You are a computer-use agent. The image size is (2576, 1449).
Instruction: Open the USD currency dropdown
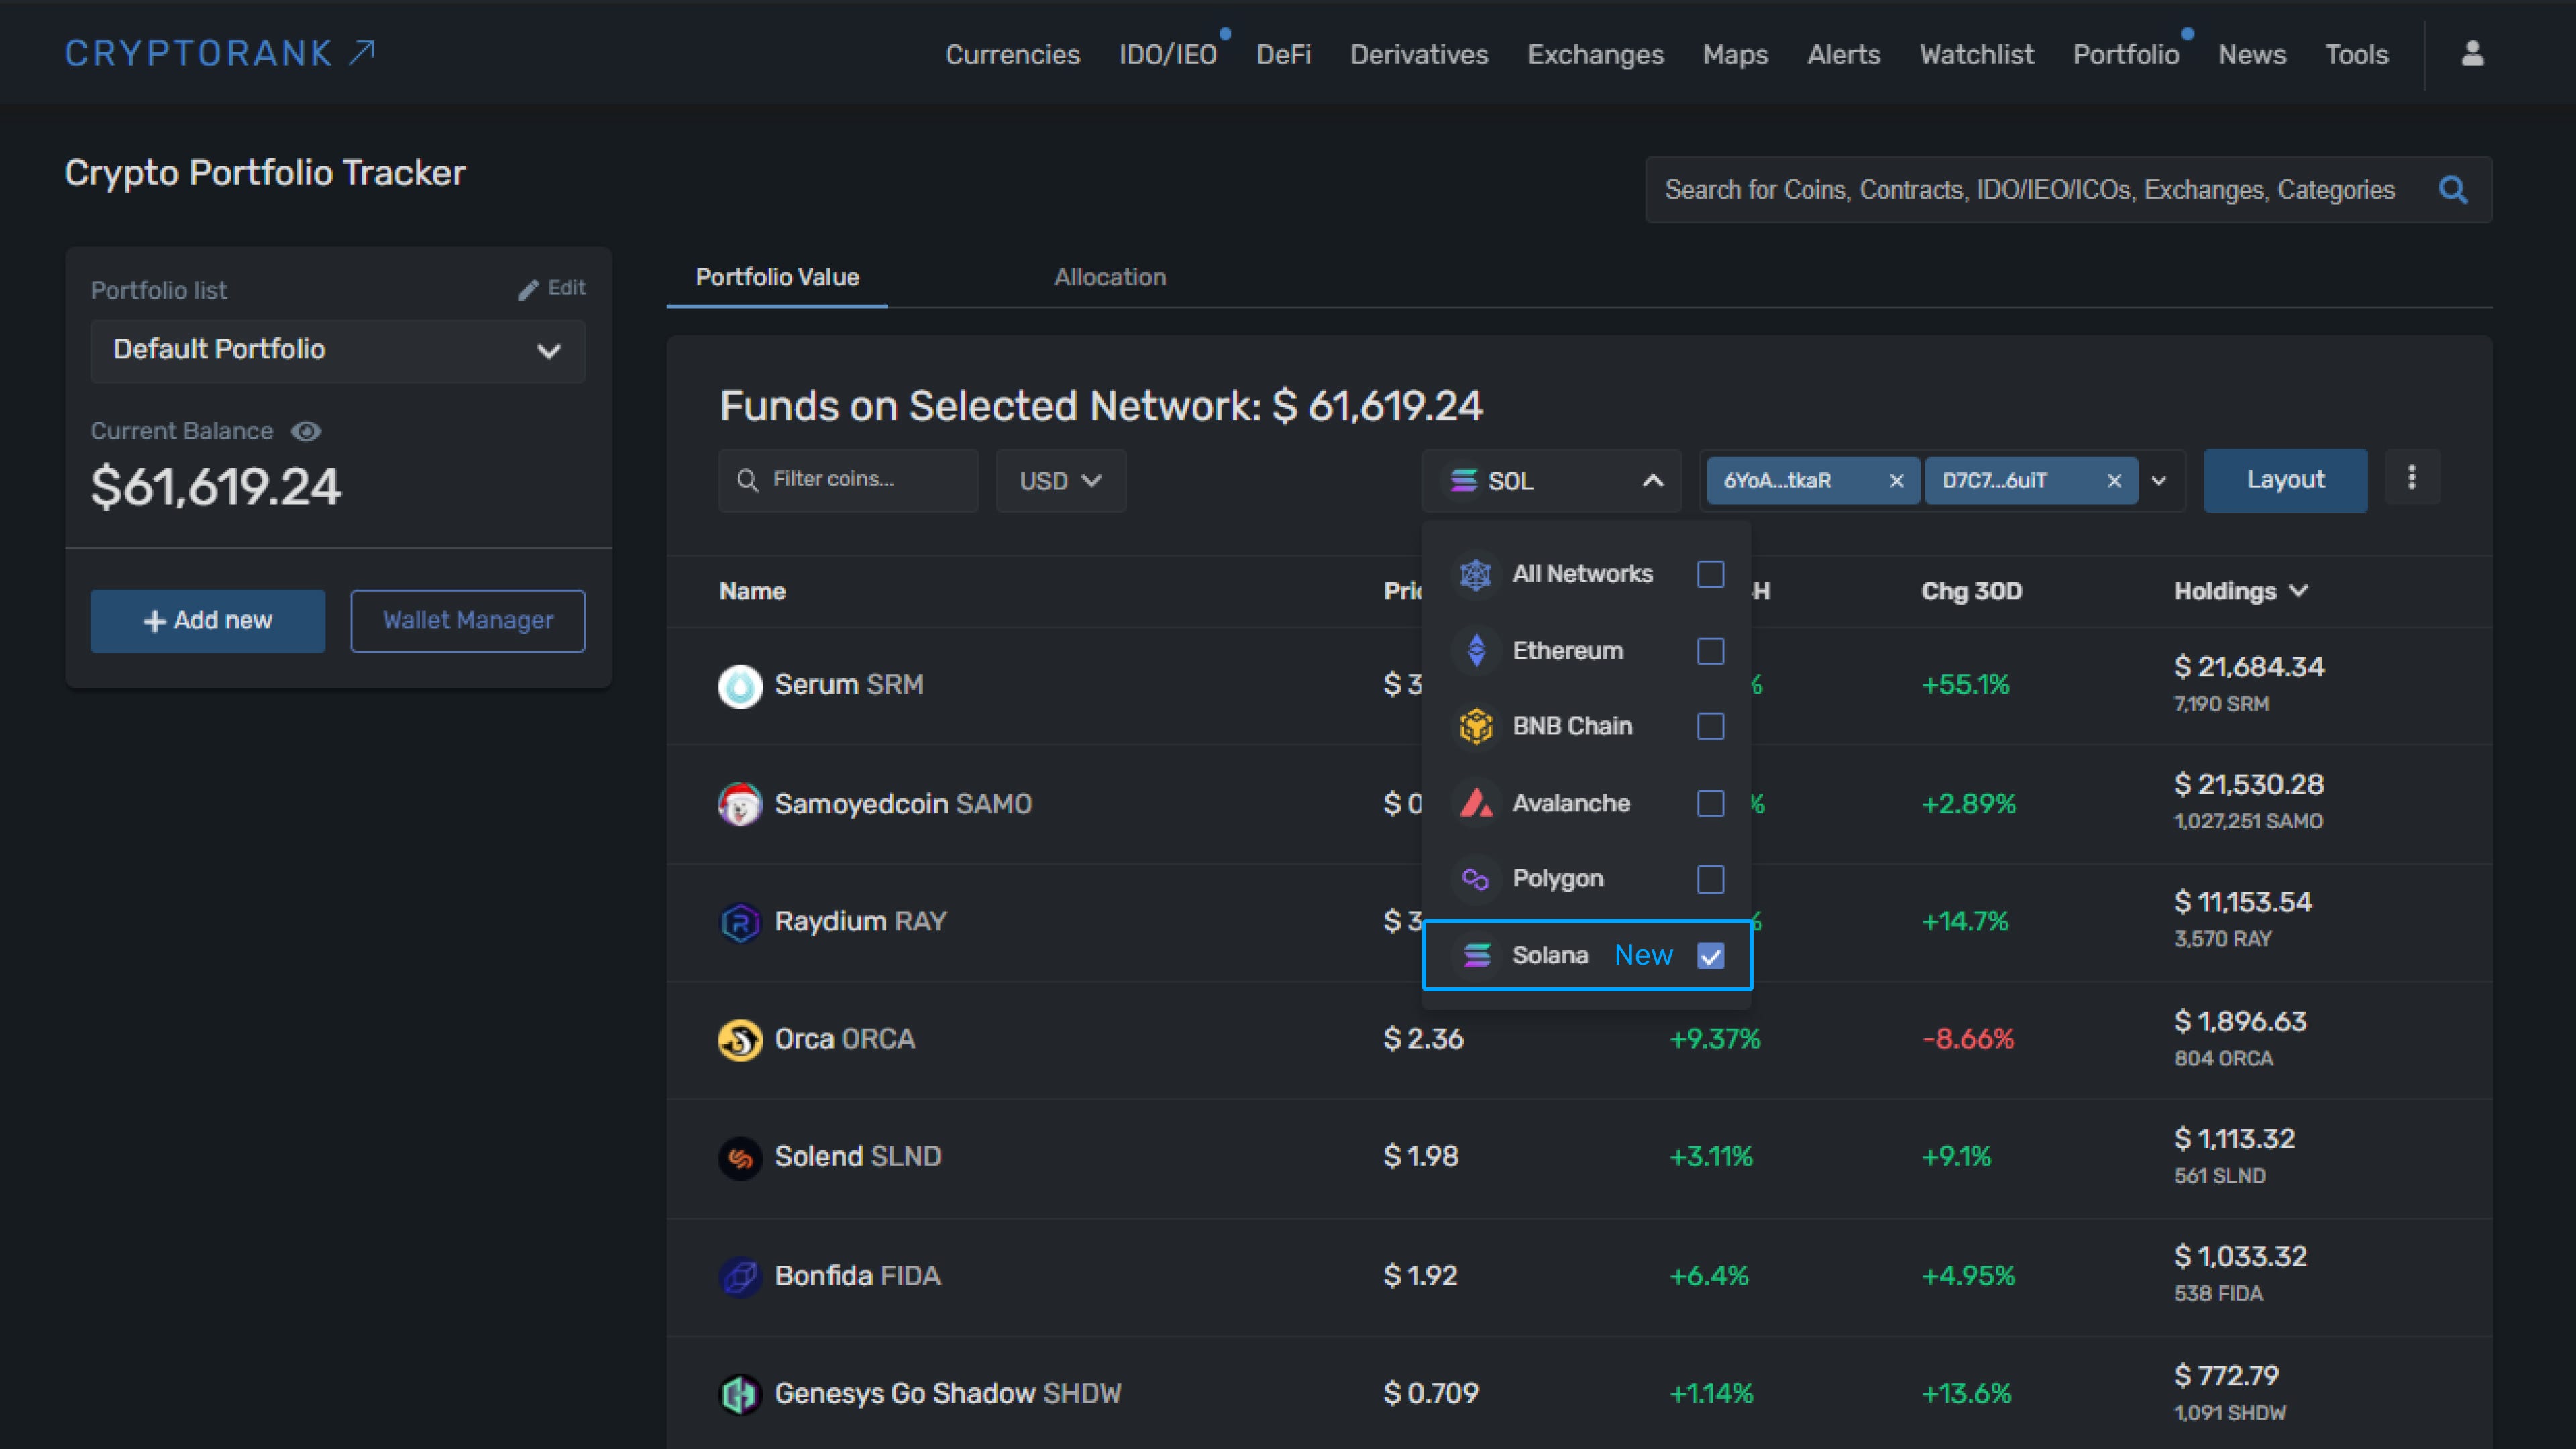point(1060,480)
